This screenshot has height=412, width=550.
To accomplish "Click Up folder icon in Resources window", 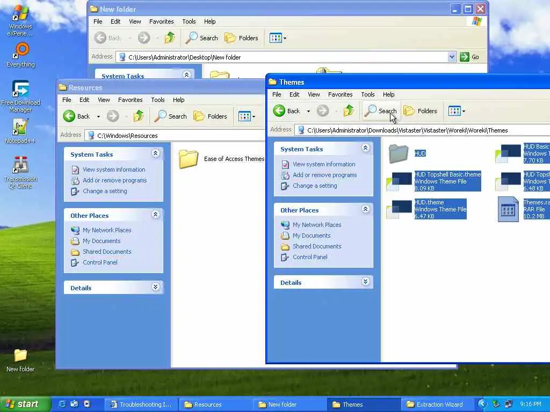I will [138, 116].
